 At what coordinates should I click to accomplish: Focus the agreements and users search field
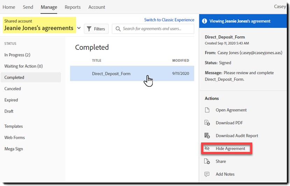(x=157, y=29)
